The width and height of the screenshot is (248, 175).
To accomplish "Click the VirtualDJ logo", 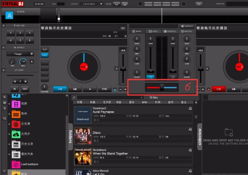I will point(13,4).
